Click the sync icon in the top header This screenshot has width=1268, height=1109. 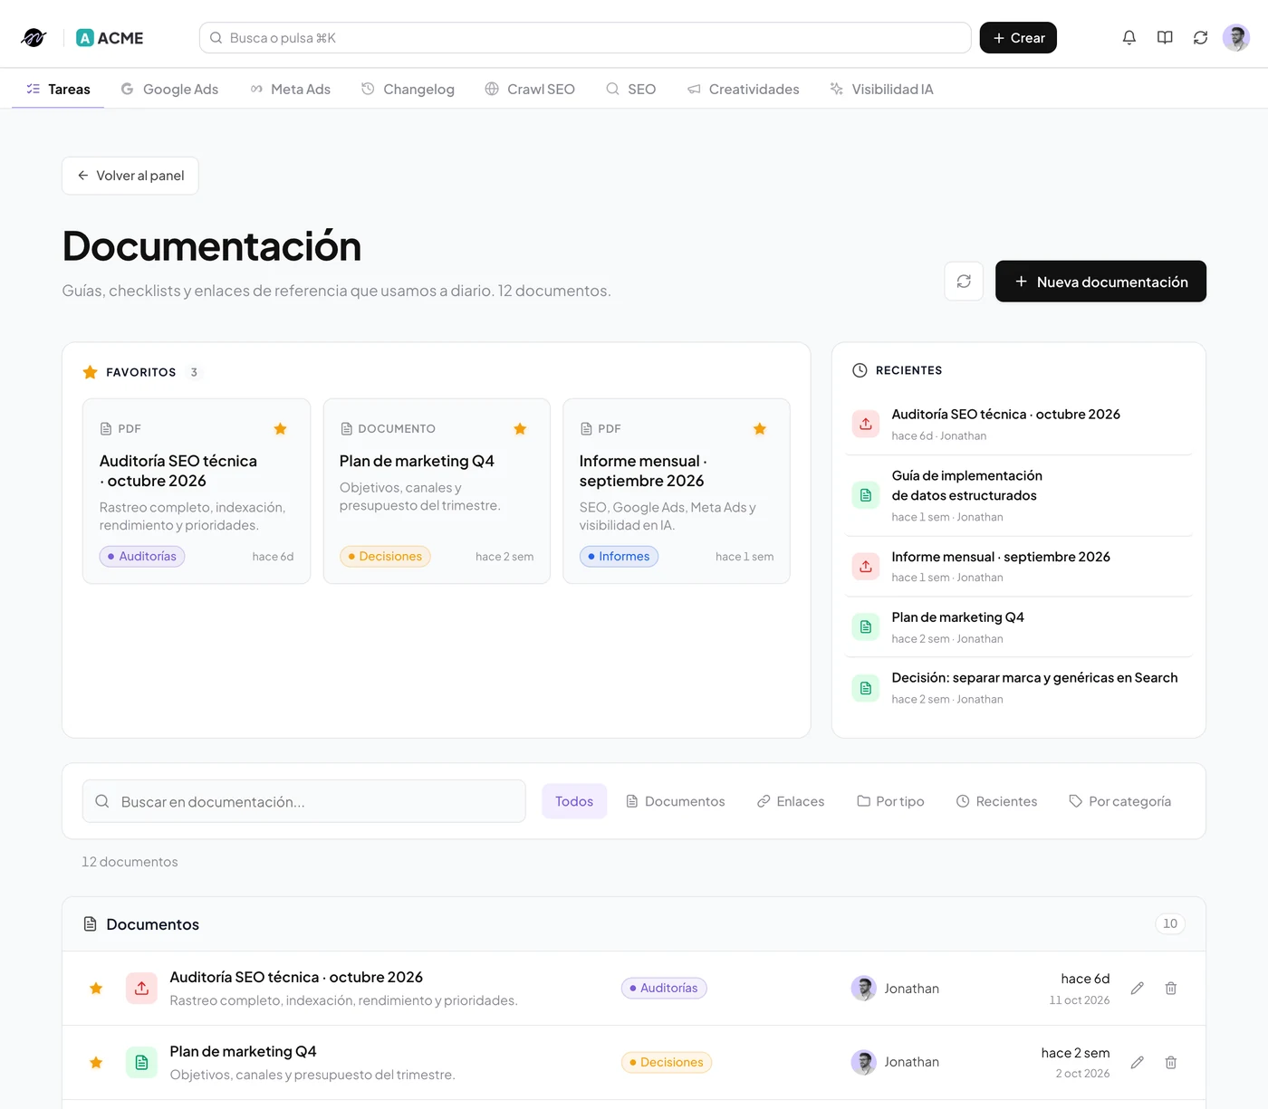click(1200, 38)
